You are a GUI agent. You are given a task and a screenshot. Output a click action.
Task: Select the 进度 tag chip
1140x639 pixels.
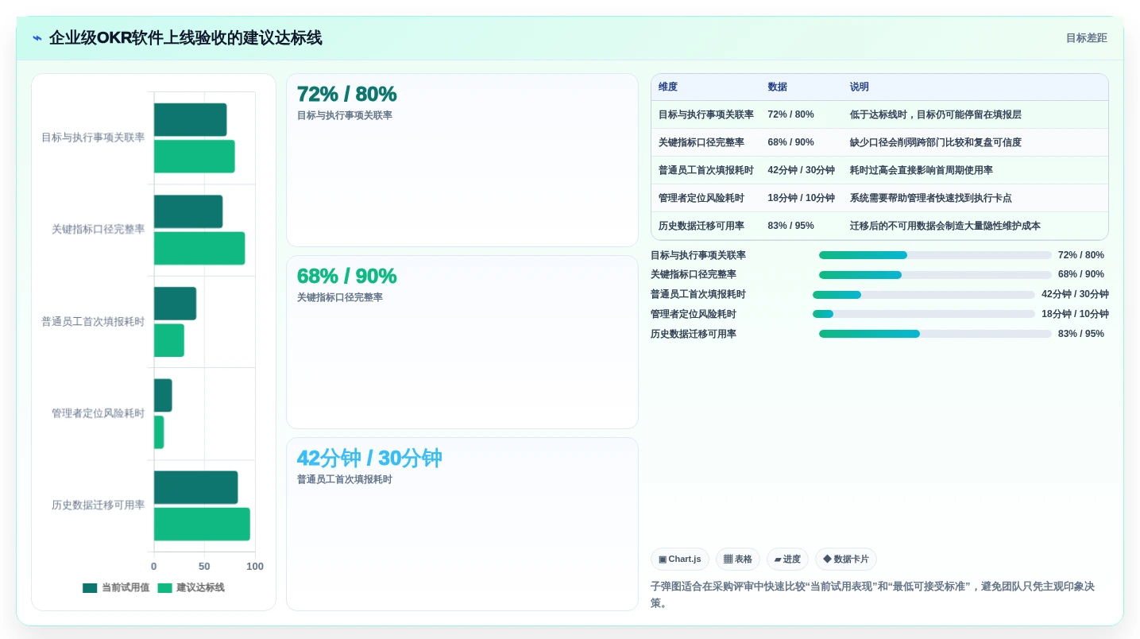tap(787, 560)
